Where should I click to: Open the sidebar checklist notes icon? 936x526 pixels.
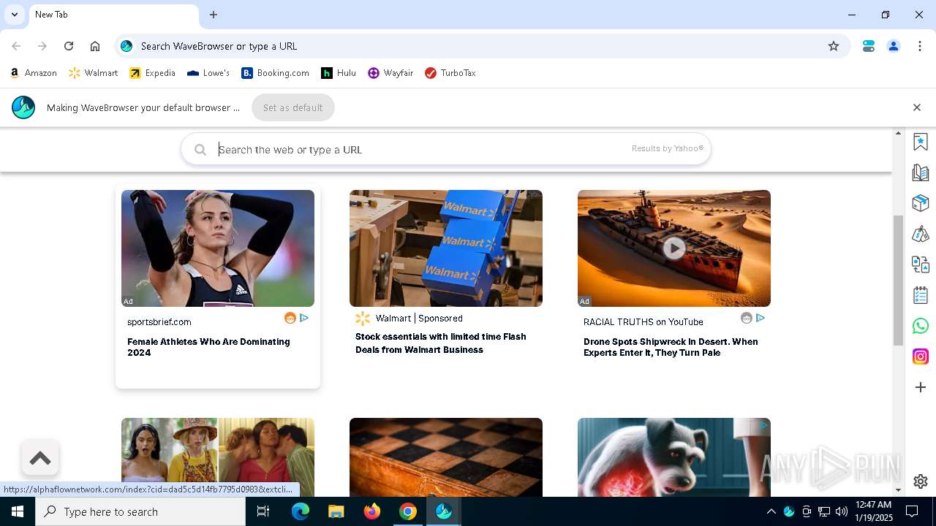(x=921, y=295)
